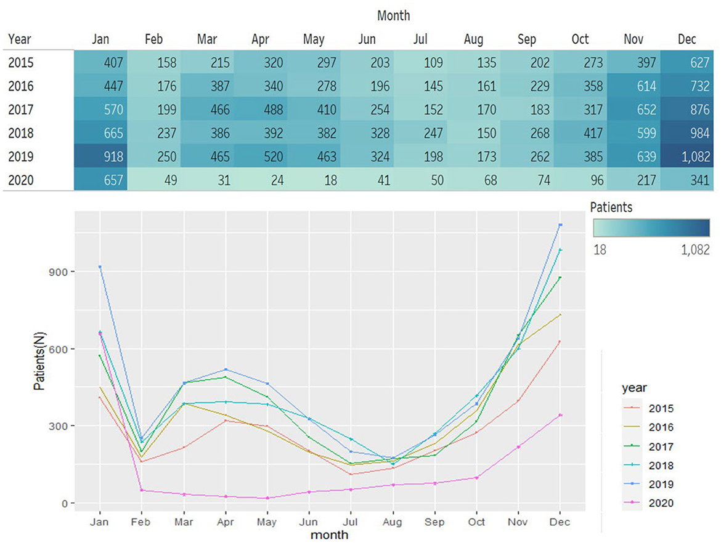The image size is (721, 543).
Task: Click the minimum value 18 under the color scale
Action: [x=600, y=249]
